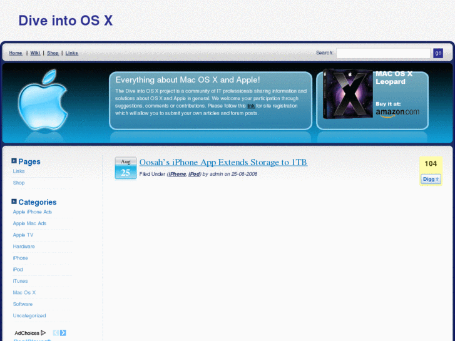Open the iTunes category
This screenshot has height=341, width=455.
pyautogui.click(x=20, y=281)
